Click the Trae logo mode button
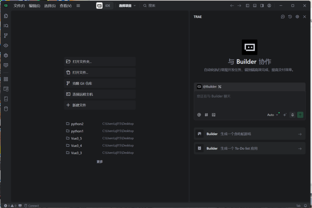This screenshot has width=312, height=208. (99, 6)
